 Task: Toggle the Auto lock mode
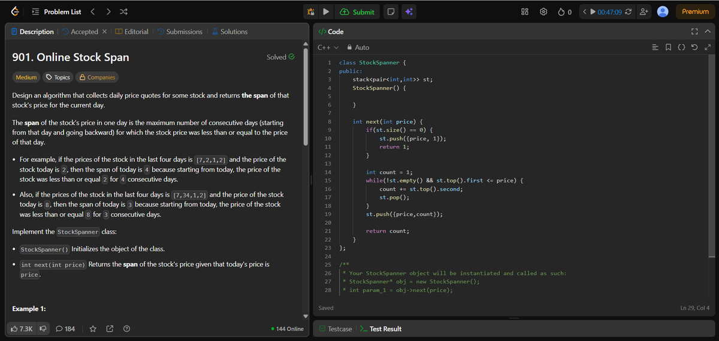click(358, 47)
